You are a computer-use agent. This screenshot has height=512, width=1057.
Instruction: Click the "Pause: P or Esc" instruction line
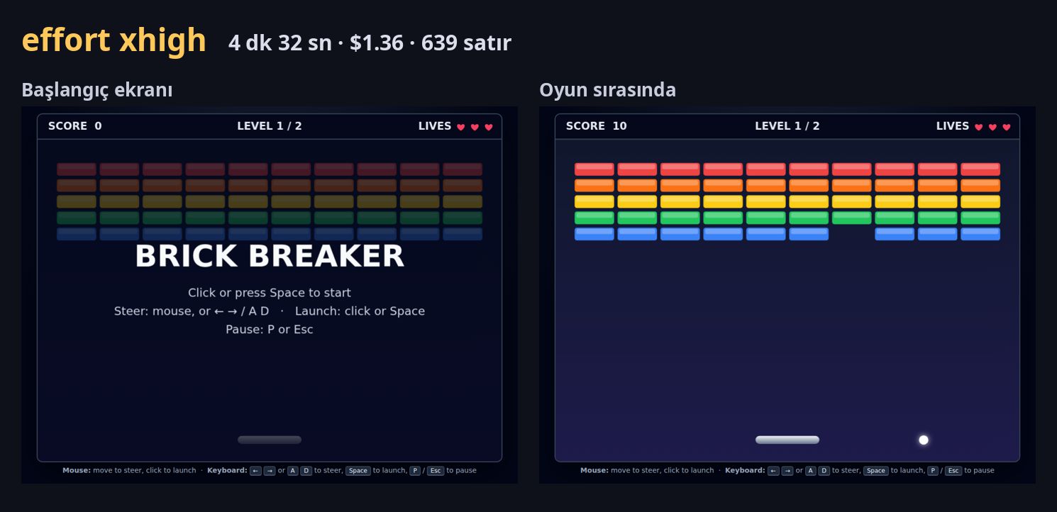click(270, 330)
